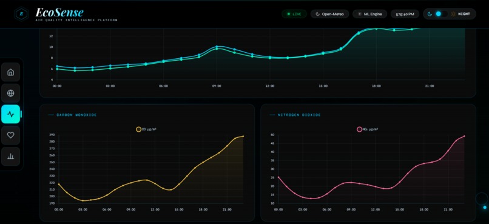Viewport: 489px width, 224px height.
Task: Click the 09:00 peak point on the top chart
Action: point(217,47)
